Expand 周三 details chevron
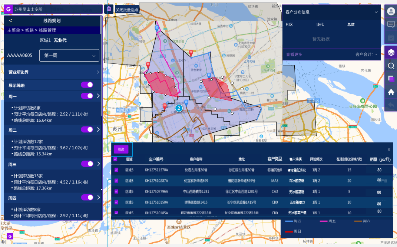Screen dimensions: 397x247 coord(98,164)
